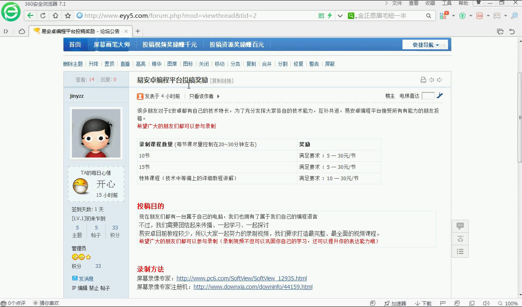
Task: Expand the green shield dropdown arrow
Action: (471, 16)
